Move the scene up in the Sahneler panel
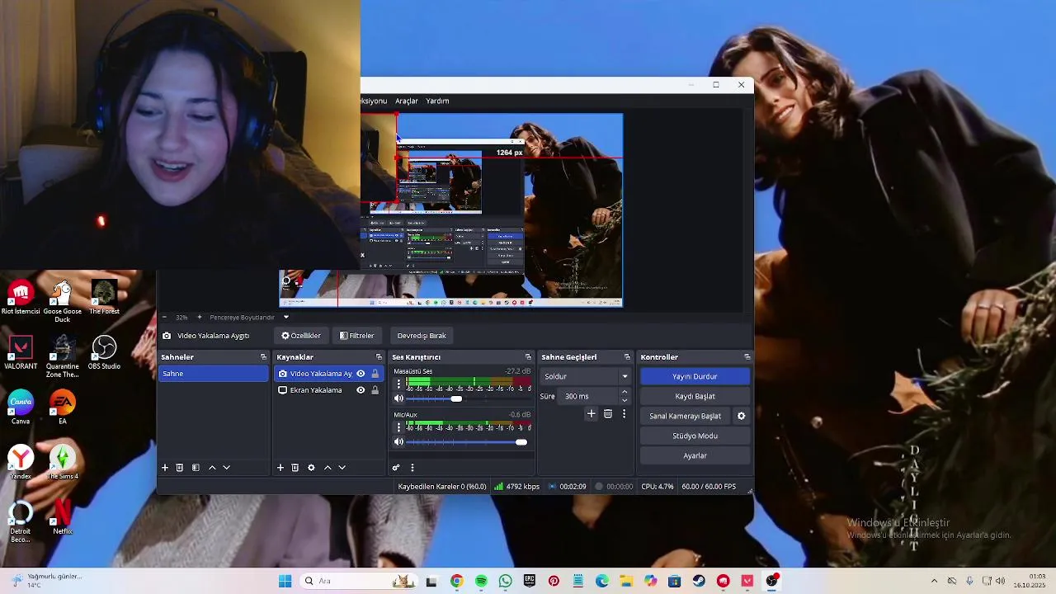 (212, 468)
